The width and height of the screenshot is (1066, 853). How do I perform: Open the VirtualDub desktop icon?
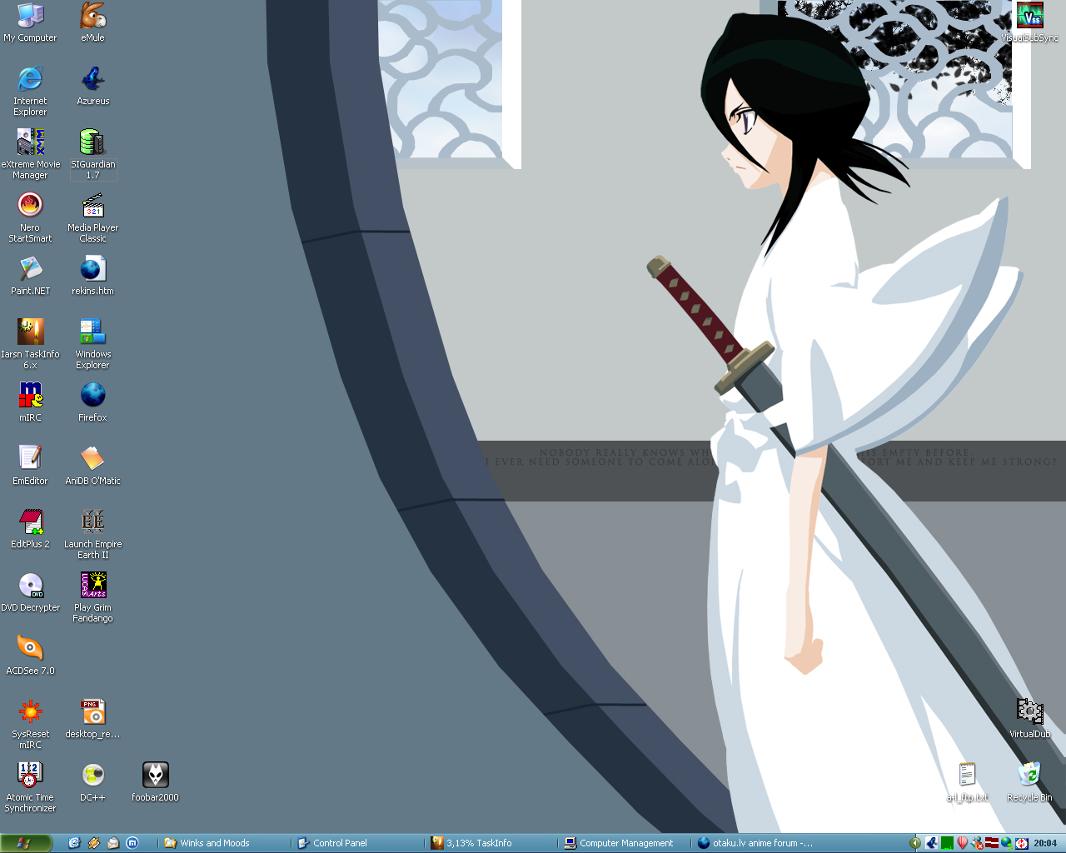point(1029,719)
